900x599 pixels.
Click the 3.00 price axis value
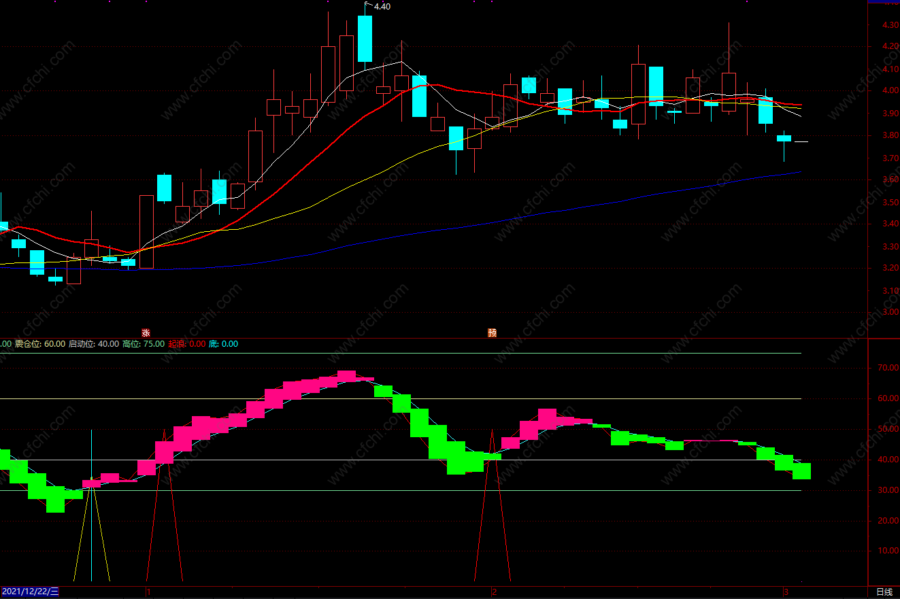pos(890,313)
